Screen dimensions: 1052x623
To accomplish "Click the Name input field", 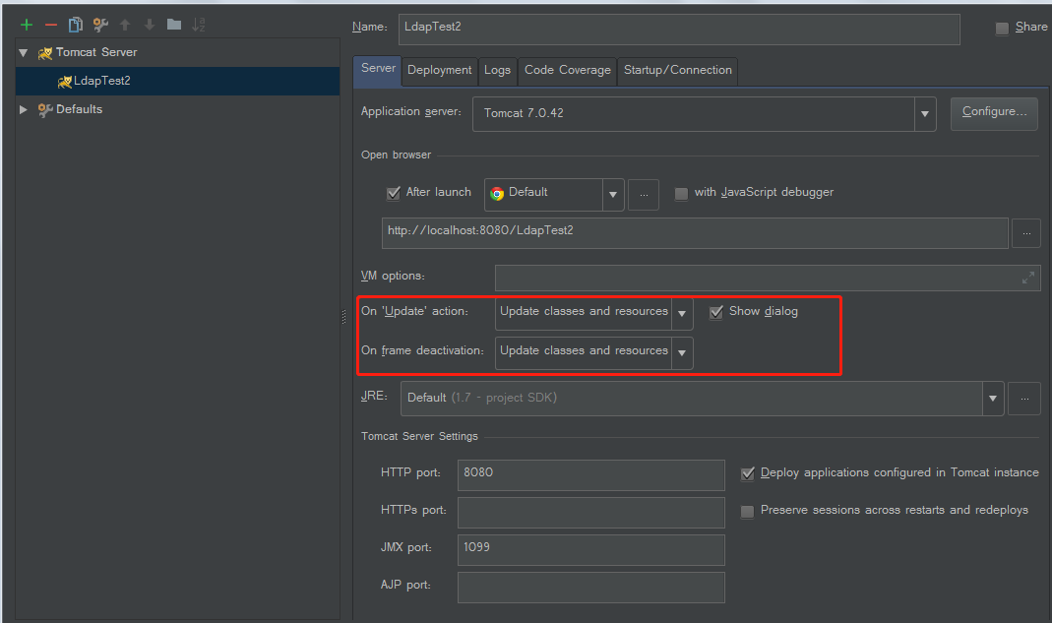I will 679,30.
